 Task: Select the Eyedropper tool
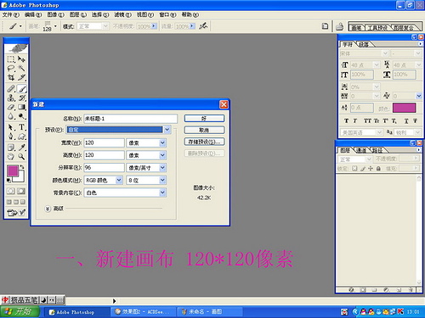(21, 148)
